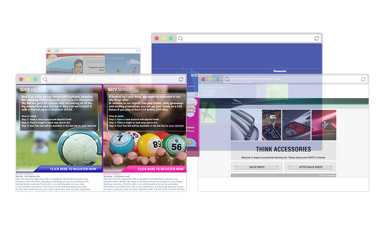
Task: Choose the Sales Route button
Action: 256,167
